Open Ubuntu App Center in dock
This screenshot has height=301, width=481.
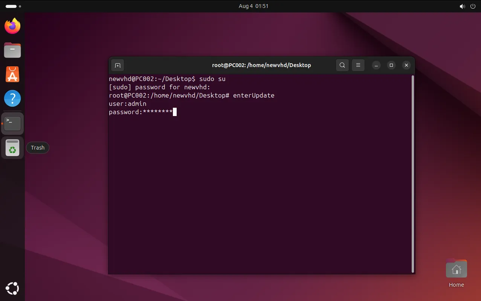click(12, 74)
